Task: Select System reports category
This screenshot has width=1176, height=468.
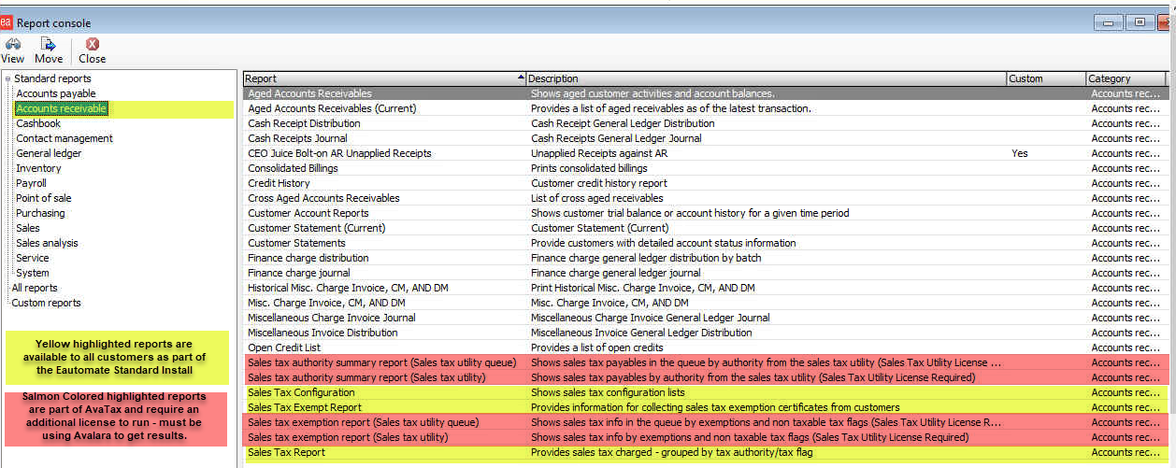Action: [32, 273]
